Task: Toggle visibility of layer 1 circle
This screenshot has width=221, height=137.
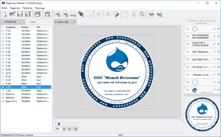Action: pos(188,29)
